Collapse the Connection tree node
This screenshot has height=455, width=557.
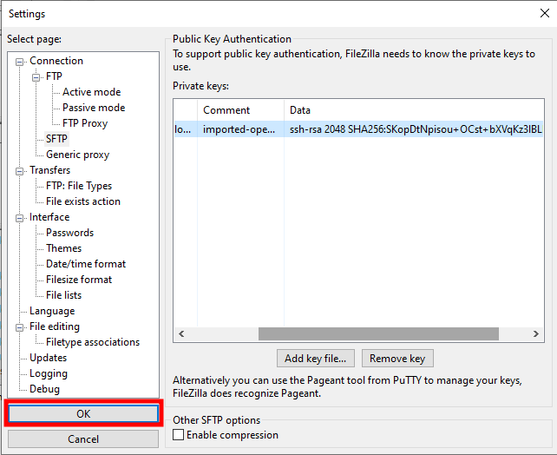(20, 63)
